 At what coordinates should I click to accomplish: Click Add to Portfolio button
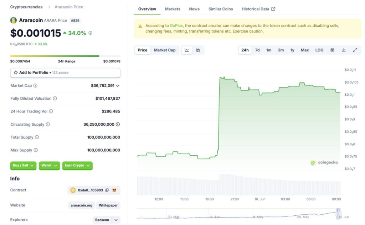65,72
